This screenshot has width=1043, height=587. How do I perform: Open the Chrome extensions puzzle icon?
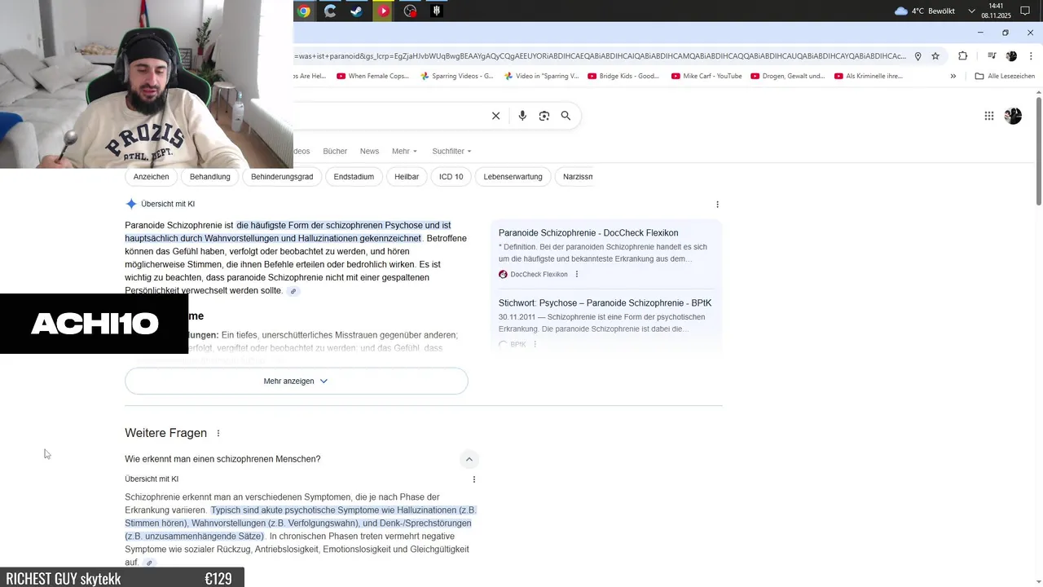coord(963,56)
